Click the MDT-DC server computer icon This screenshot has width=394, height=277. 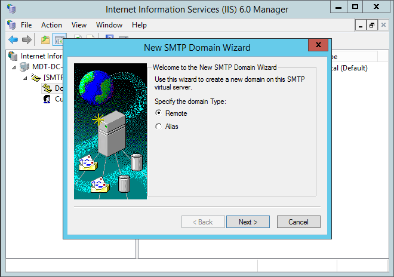click(24, 67)
